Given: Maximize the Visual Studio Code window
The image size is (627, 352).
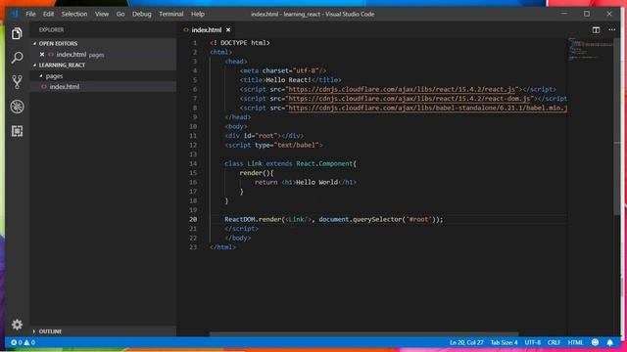Looking at the screenshot, I should click(x=587, y=14).
